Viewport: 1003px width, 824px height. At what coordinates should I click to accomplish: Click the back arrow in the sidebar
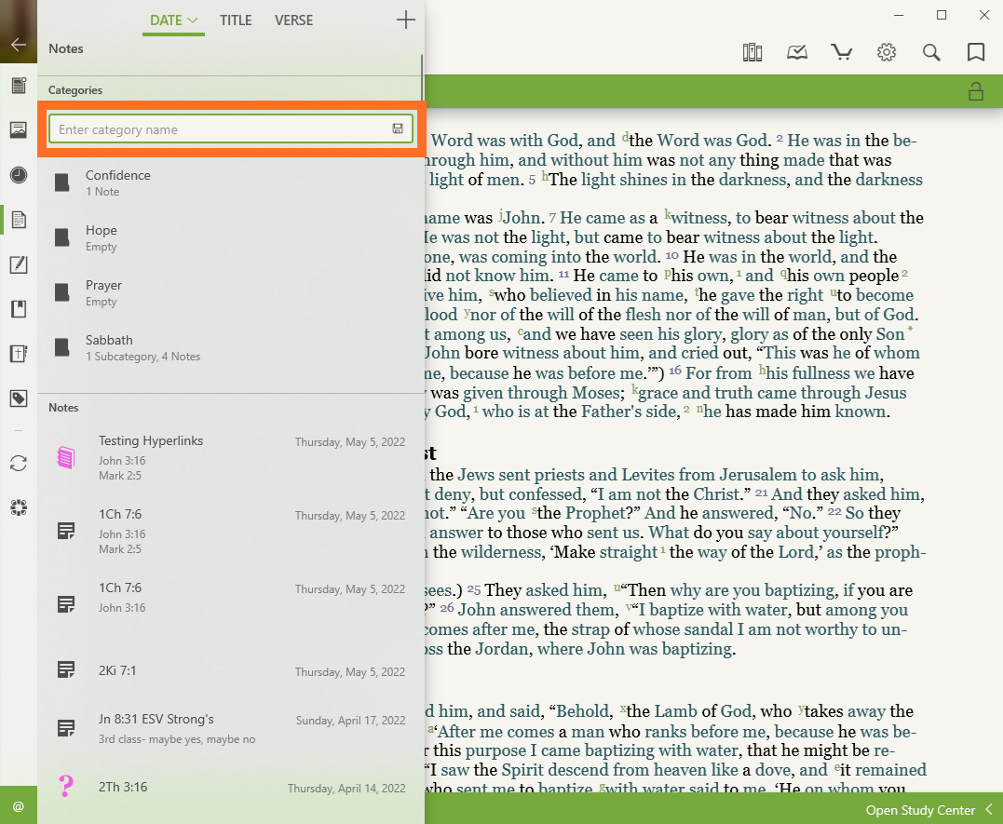pyautogui.click(x=18, y=44)
